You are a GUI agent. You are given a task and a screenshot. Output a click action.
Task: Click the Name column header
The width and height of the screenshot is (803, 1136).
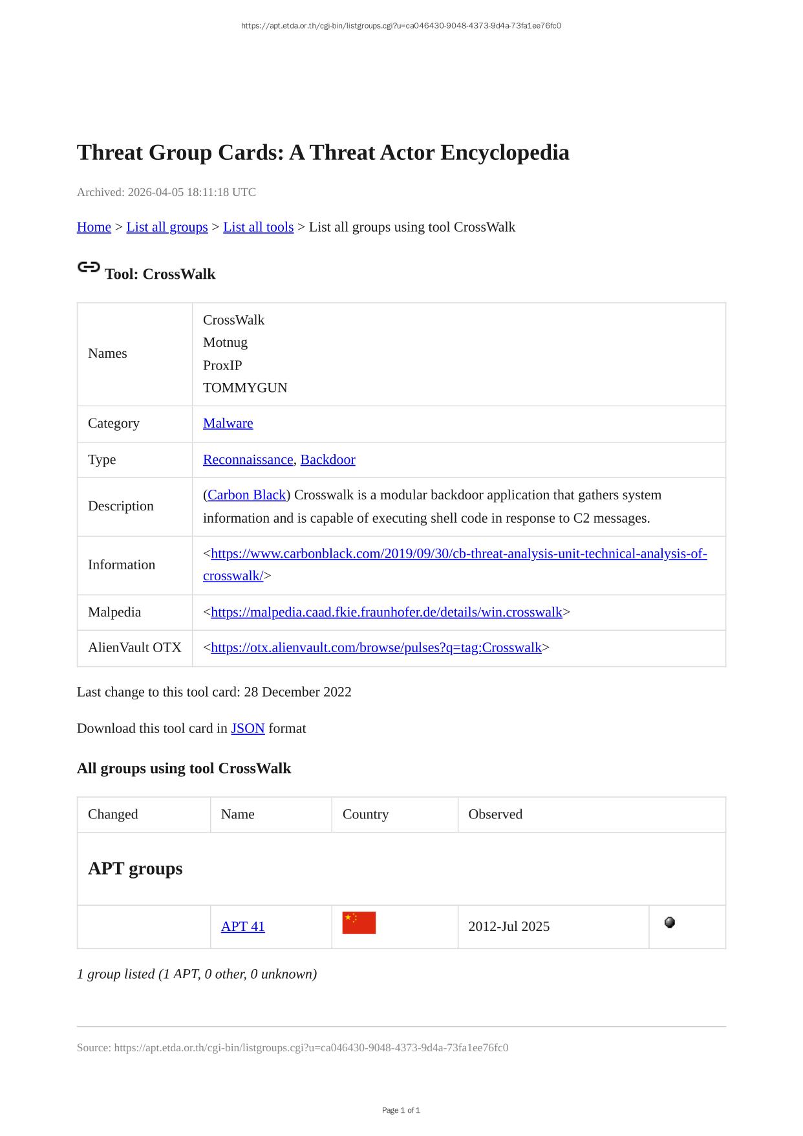(x=237, y=814)
